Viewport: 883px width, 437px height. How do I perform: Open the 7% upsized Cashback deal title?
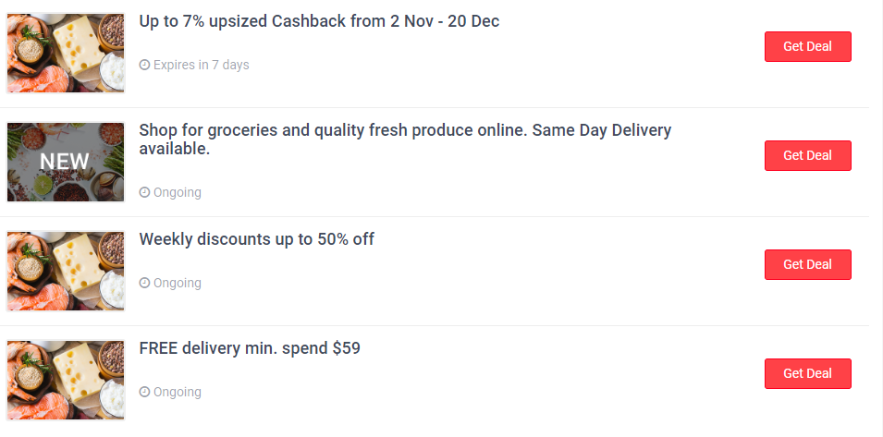tap(319, 21)
